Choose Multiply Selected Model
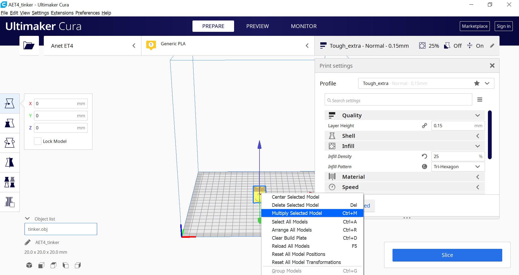This screenshot has width=519, height=275. click(x=312, y=213)
